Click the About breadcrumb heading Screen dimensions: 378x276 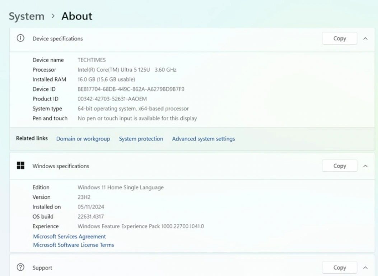pyautogui.click(x=77, y=16)
